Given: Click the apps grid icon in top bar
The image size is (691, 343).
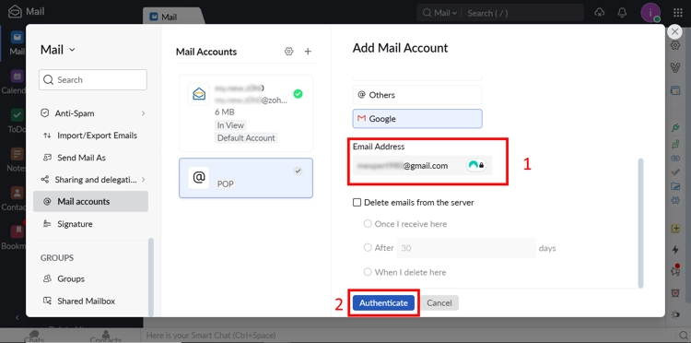Looking at the screenshot, I should point(678,12).
